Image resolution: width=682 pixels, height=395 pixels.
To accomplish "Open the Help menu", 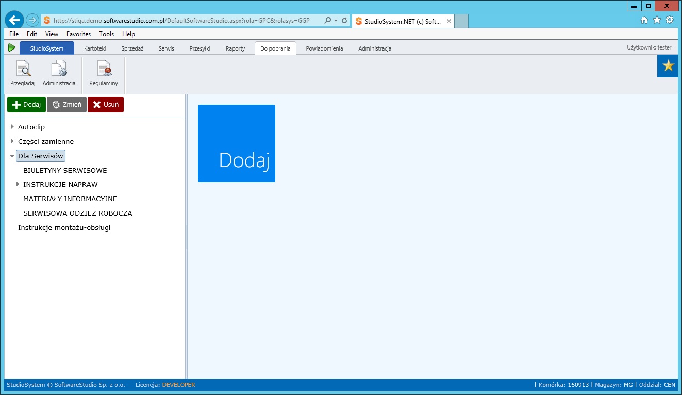I will [x=128, y=34].
